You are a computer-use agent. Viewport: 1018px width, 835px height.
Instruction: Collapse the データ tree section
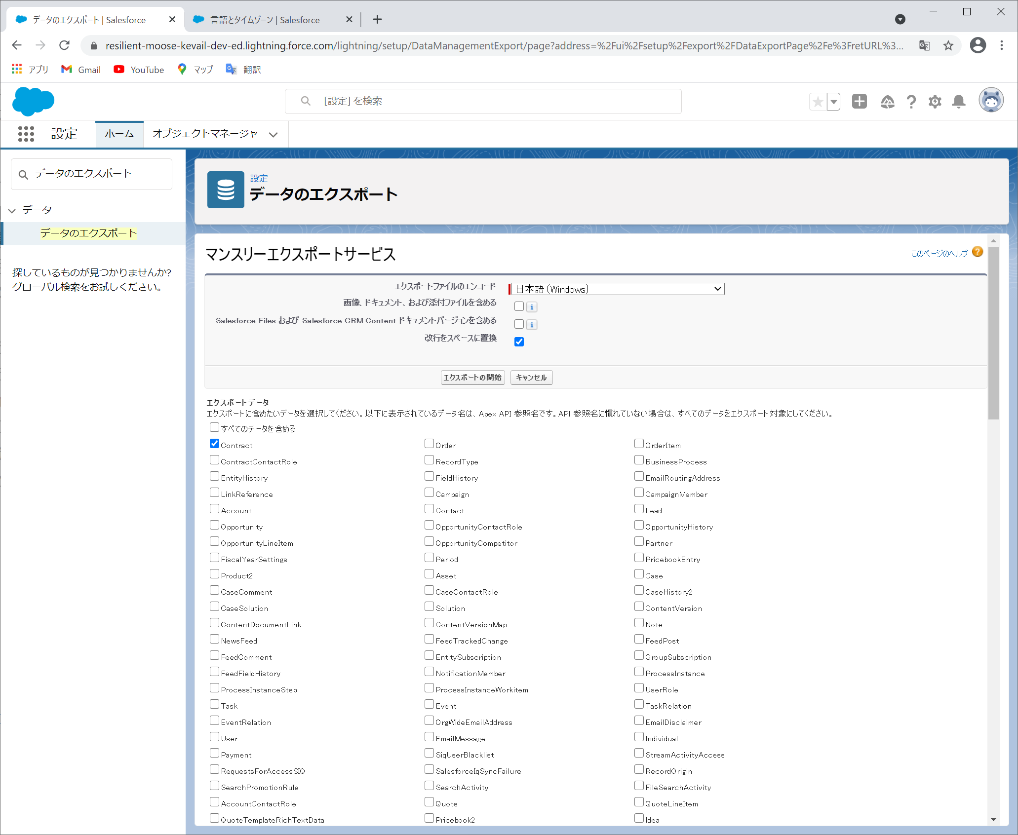[12, 211]
